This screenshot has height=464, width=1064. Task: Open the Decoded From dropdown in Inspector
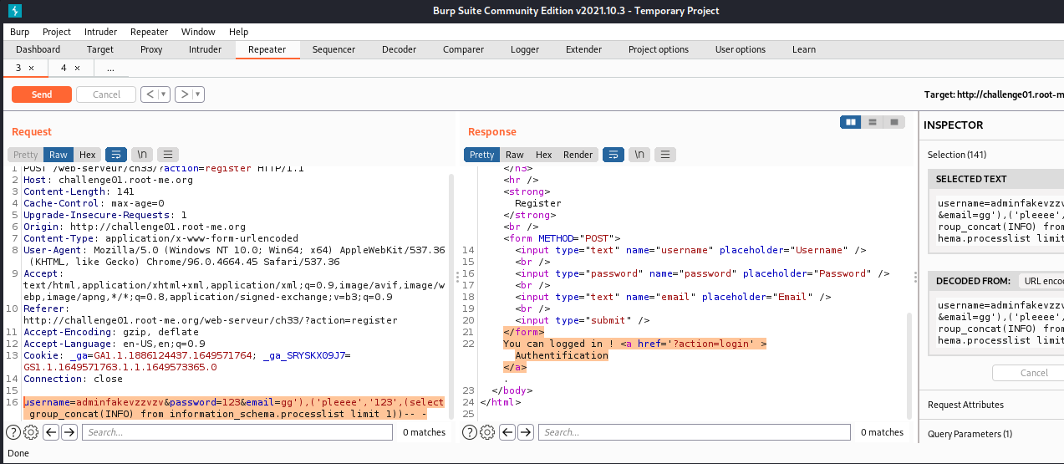(1041, 282)
